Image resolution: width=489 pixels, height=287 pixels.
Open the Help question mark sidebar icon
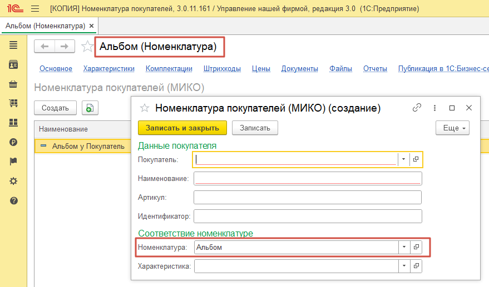(x=13, y=200)
